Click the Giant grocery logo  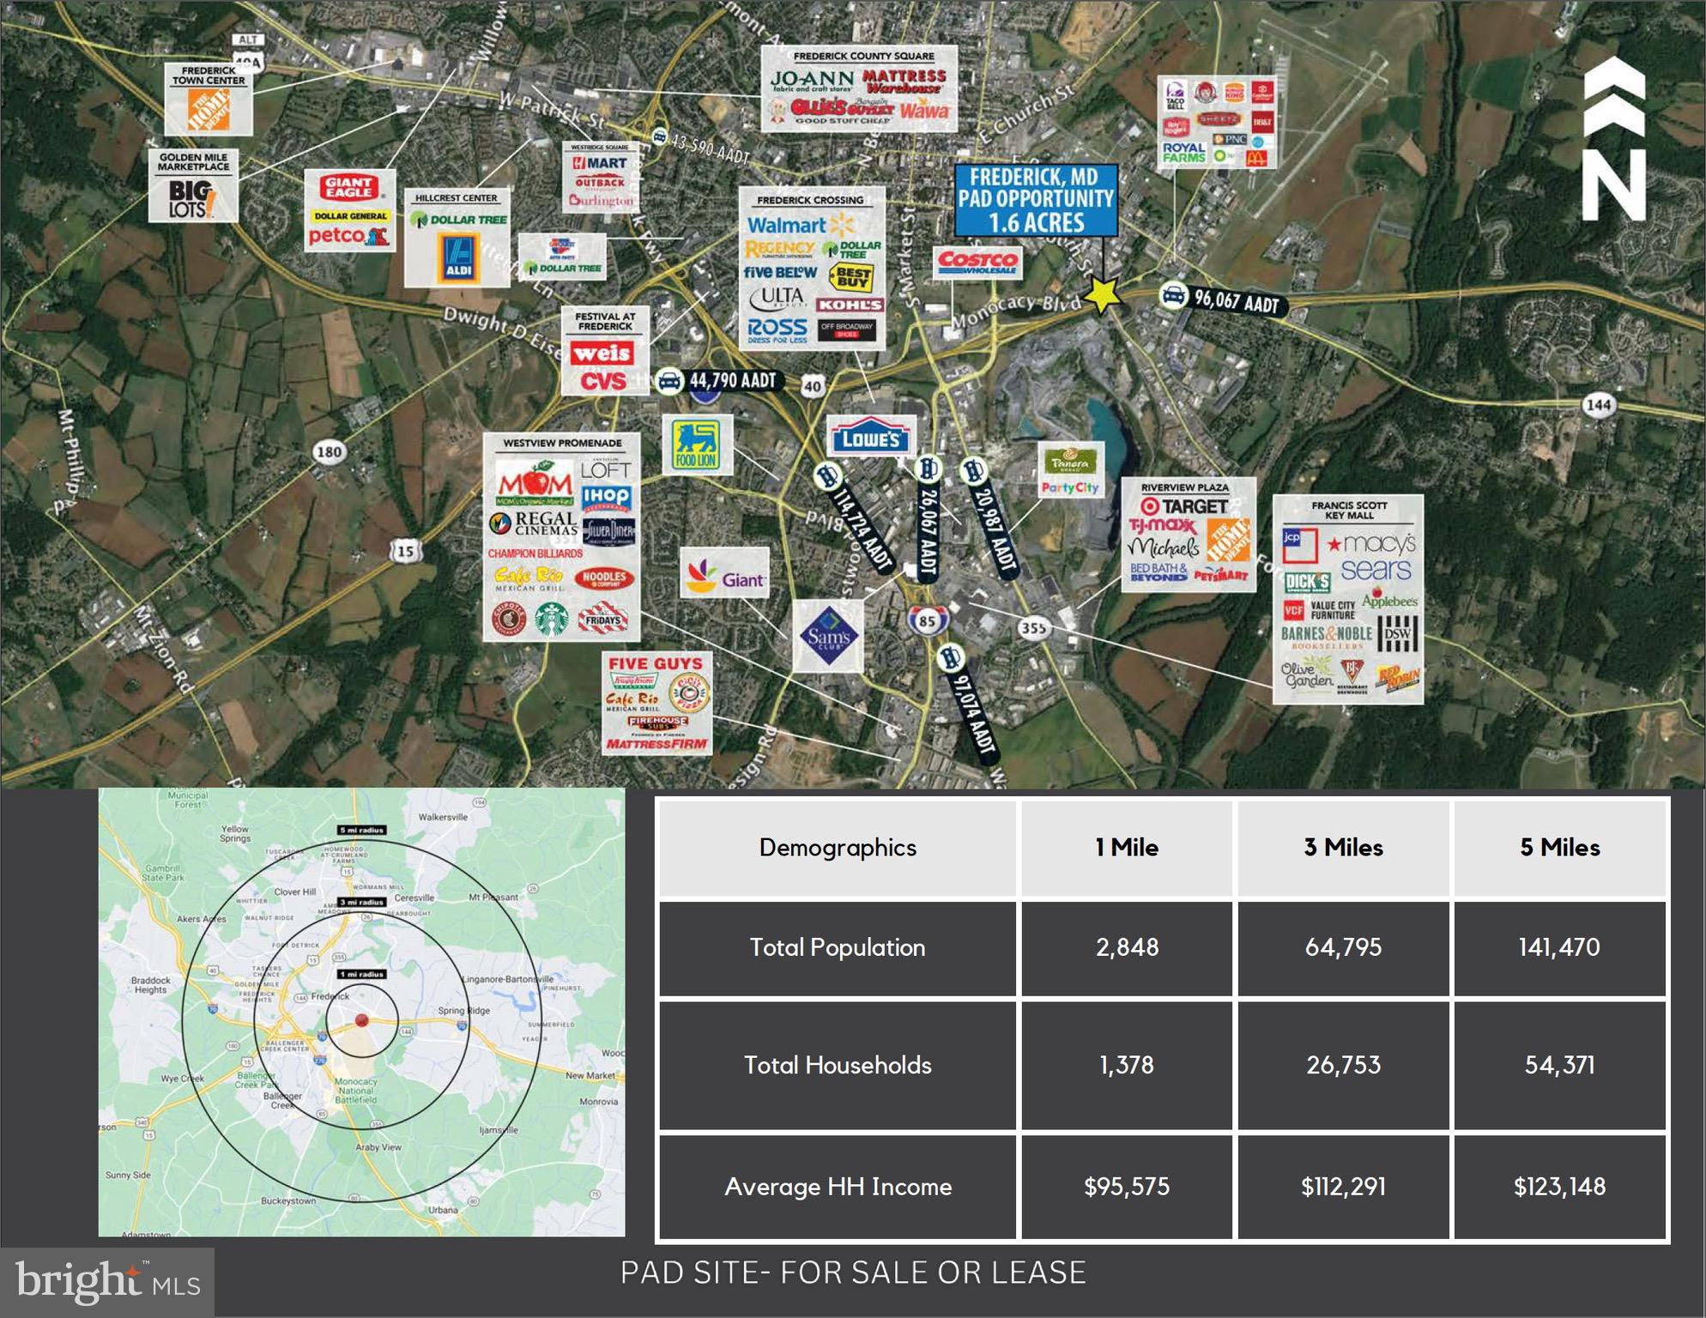coord(725,574)
